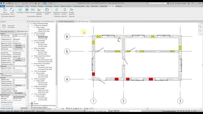The width and height of the screenshot is (203, 114).
Task: Click the grid bubble labeled Б
Action: point(67,51)
